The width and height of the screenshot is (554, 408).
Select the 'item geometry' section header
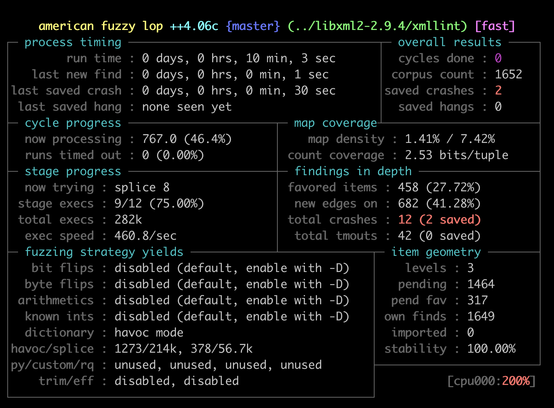click(436, 252)
